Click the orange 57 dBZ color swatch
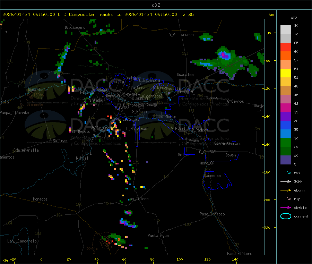Screen dimensions: 312x264 286,56
